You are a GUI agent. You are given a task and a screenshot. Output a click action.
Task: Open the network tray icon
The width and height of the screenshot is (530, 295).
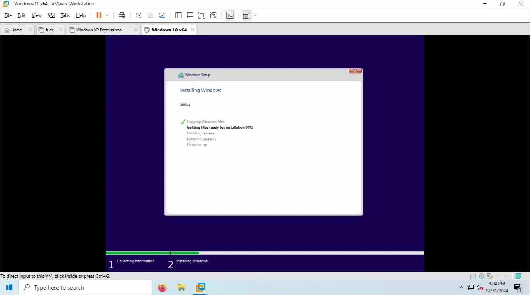pos(471,287)
